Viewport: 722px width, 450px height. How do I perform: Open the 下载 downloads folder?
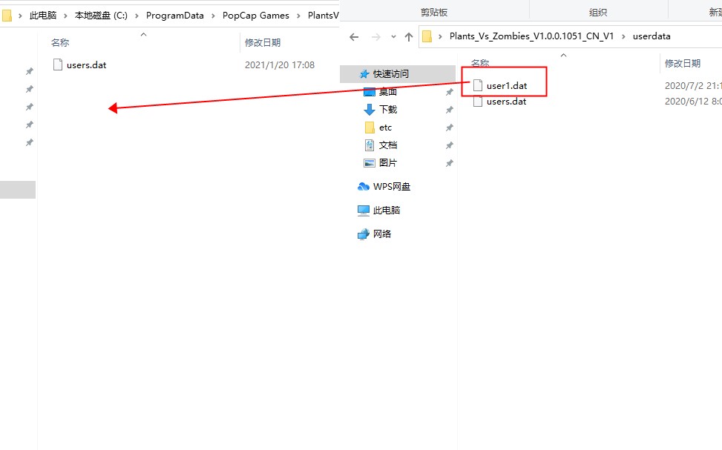point(387,110)
